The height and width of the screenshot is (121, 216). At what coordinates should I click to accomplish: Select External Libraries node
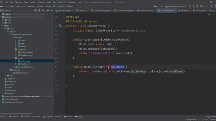11,99
